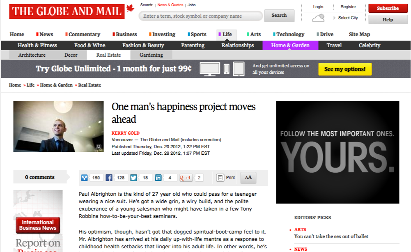Open the News section
The width and height of the screenshot is (411, 252).
coord(45,34)
